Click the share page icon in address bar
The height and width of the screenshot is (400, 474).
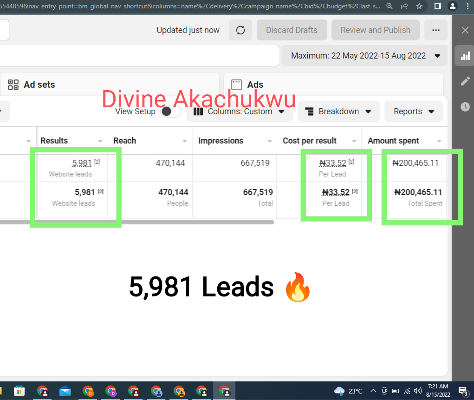pos(404,6)
